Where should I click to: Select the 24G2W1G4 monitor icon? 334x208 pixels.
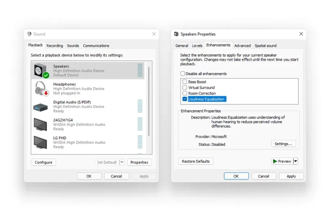click(40, 124)
